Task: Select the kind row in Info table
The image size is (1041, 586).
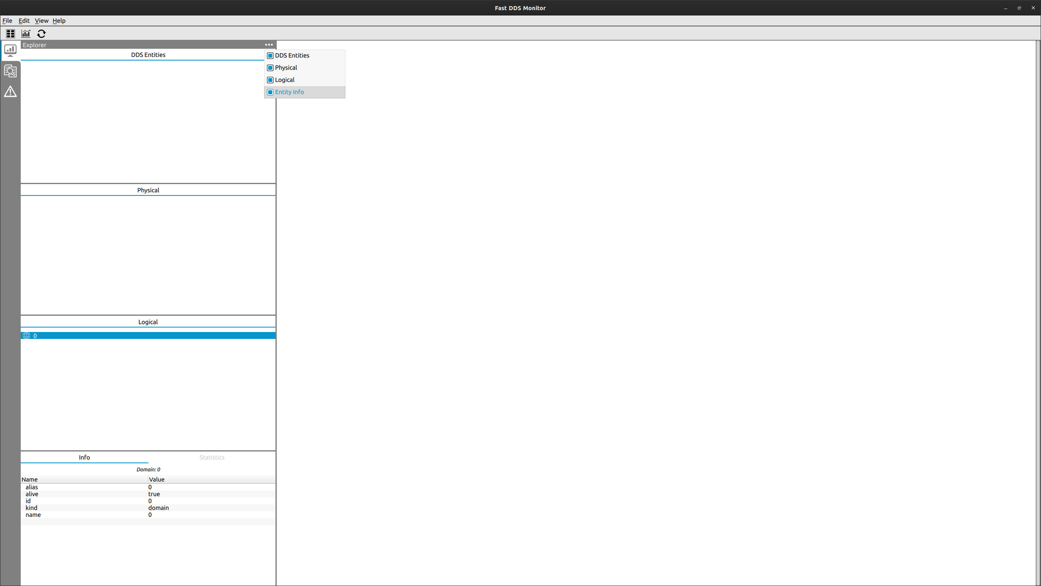Action: (x=148, y=508)
